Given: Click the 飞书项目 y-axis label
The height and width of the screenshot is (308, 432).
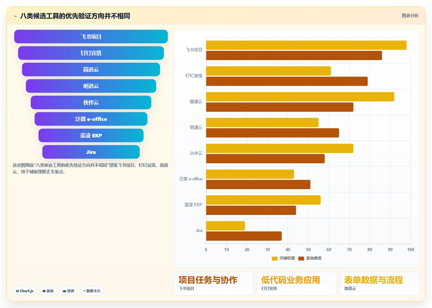Looking at the screenshot, I should click(194, 50).
